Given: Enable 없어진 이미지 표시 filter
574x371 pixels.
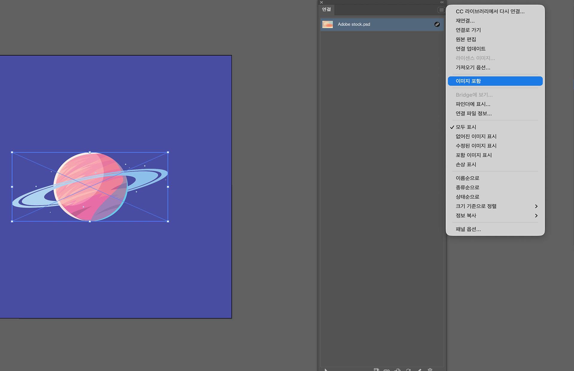Looking at the screenshot, I should click(495, 136).
